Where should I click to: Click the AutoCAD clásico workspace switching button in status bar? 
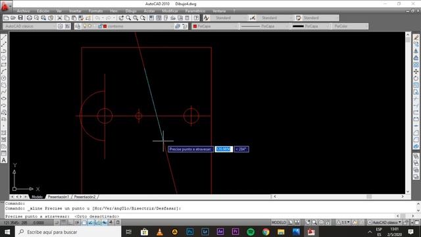pyautogui.click(x=385, y=223)
